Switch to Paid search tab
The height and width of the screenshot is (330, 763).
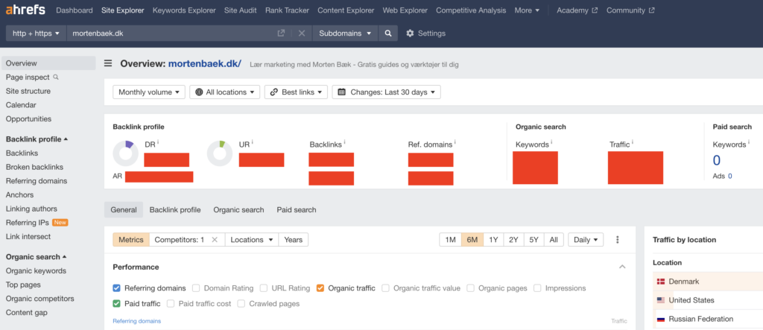pos(297,210)
